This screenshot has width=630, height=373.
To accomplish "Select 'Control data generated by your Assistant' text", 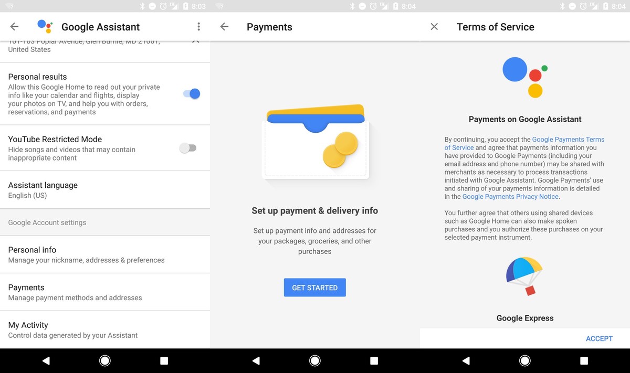I will (73, 335).
